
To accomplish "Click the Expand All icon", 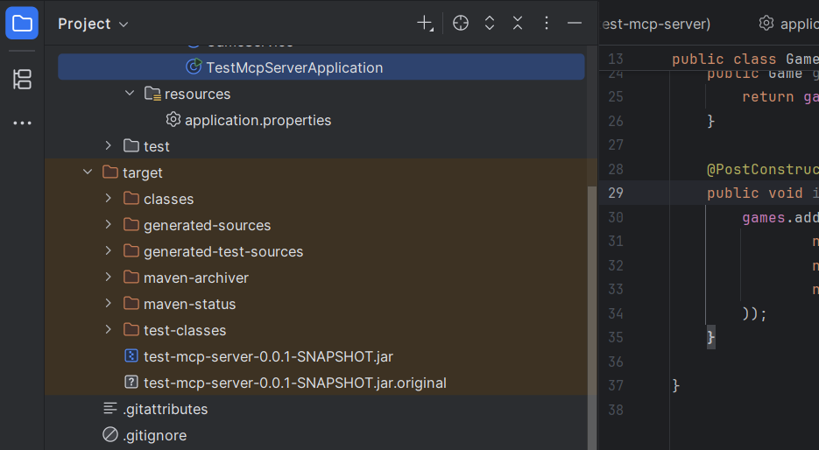I will (490, 23).
